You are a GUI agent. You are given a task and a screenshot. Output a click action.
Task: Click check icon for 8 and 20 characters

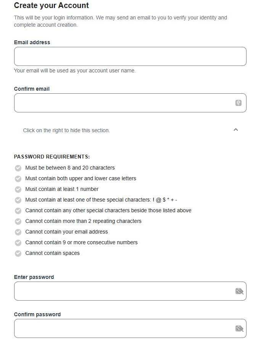point(18,168)
